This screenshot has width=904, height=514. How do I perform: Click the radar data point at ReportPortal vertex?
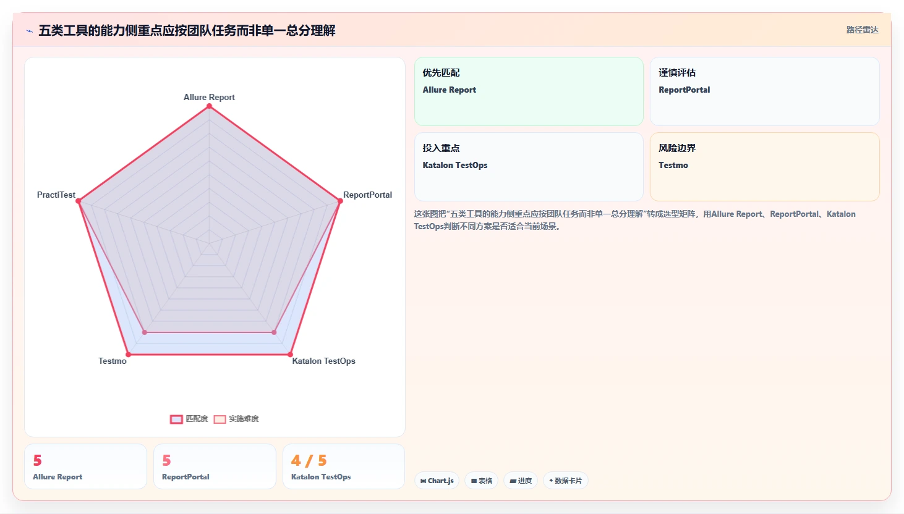[340, 201]
